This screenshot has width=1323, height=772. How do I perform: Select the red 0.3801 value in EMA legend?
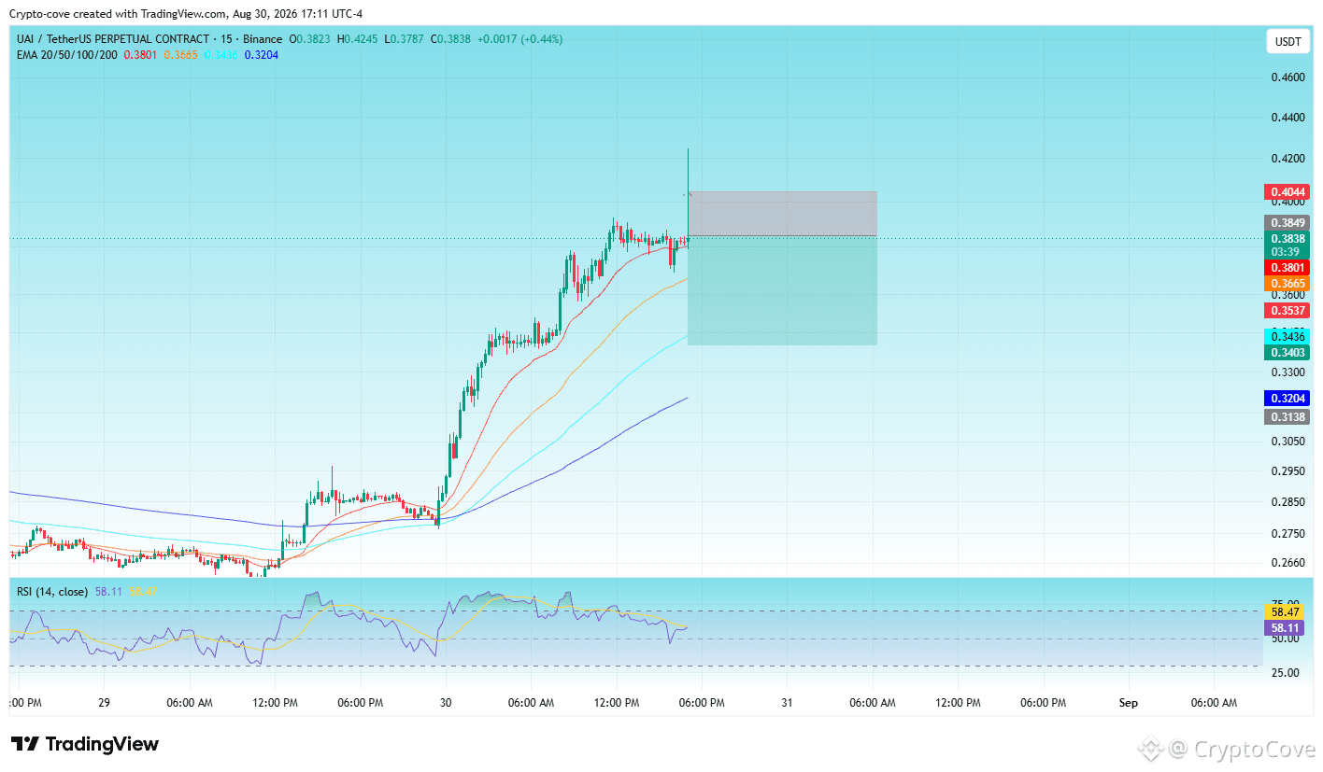[140, 55]
